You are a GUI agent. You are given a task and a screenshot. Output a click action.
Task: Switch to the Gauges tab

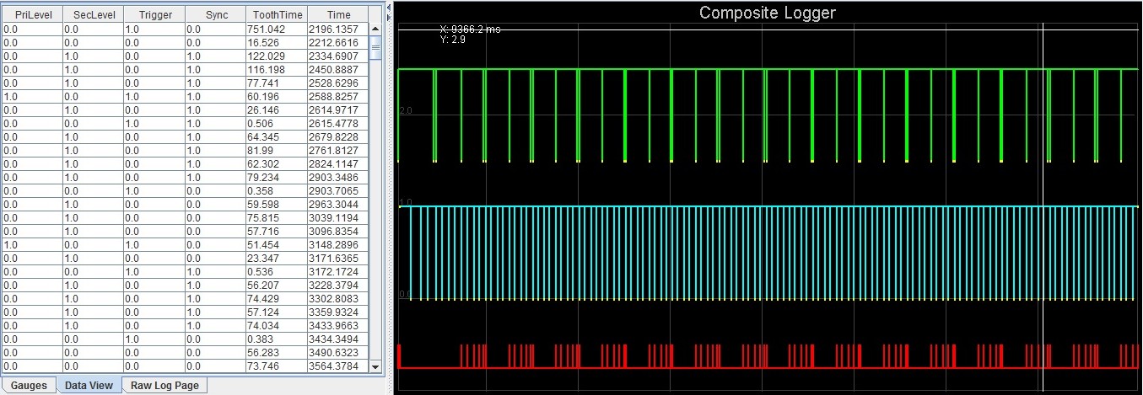click(28, 385)
